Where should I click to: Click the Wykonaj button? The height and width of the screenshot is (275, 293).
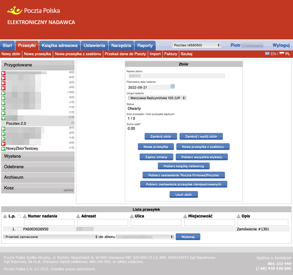click(x=188, y=237)
